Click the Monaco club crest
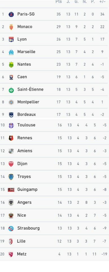Screen dimensions: 109x272 point(11,27)
